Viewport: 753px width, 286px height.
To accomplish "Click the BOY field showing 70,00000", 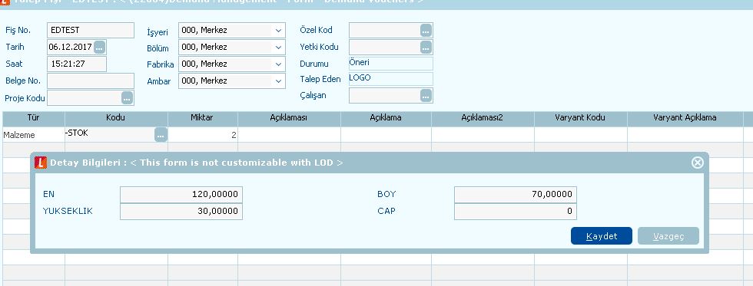I will 516,195.
